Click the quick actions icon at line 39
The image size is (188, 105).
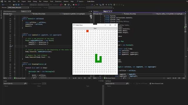coord(12,46)
